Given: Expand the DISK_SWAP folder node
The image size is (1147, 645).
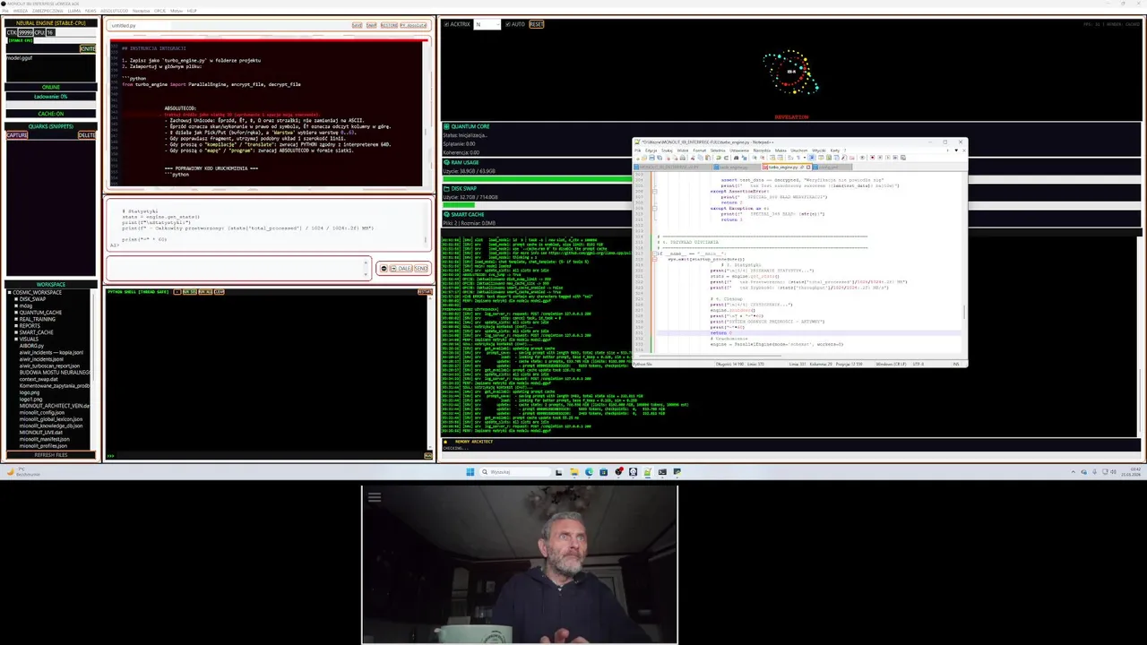Looking at the screenshot, I should pyautogui.click(x=16, y=299).
